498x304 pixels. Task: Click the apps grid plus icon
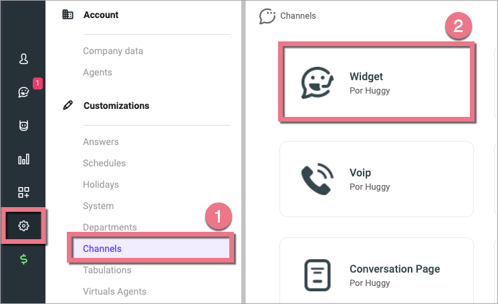click(23, 192)
